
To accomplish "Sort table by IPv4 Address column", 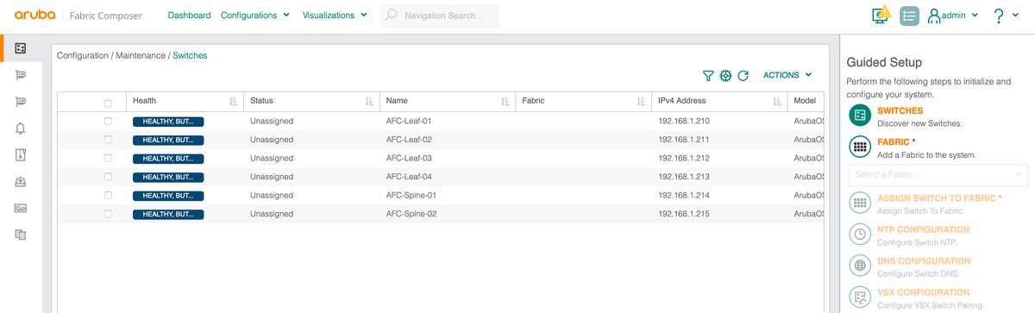I will point(777,102).
